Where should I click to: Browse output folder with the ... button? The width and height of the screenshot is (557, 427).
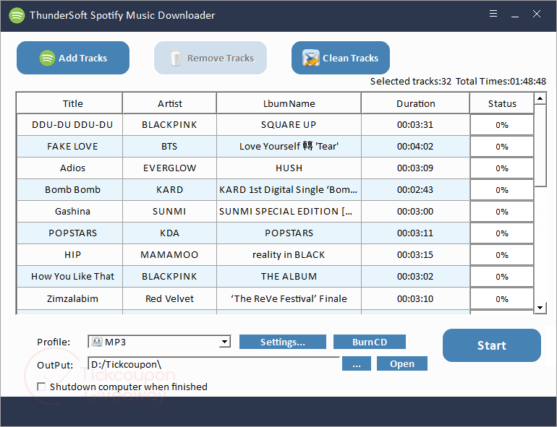pyautogui.click(x=357, y=364)
